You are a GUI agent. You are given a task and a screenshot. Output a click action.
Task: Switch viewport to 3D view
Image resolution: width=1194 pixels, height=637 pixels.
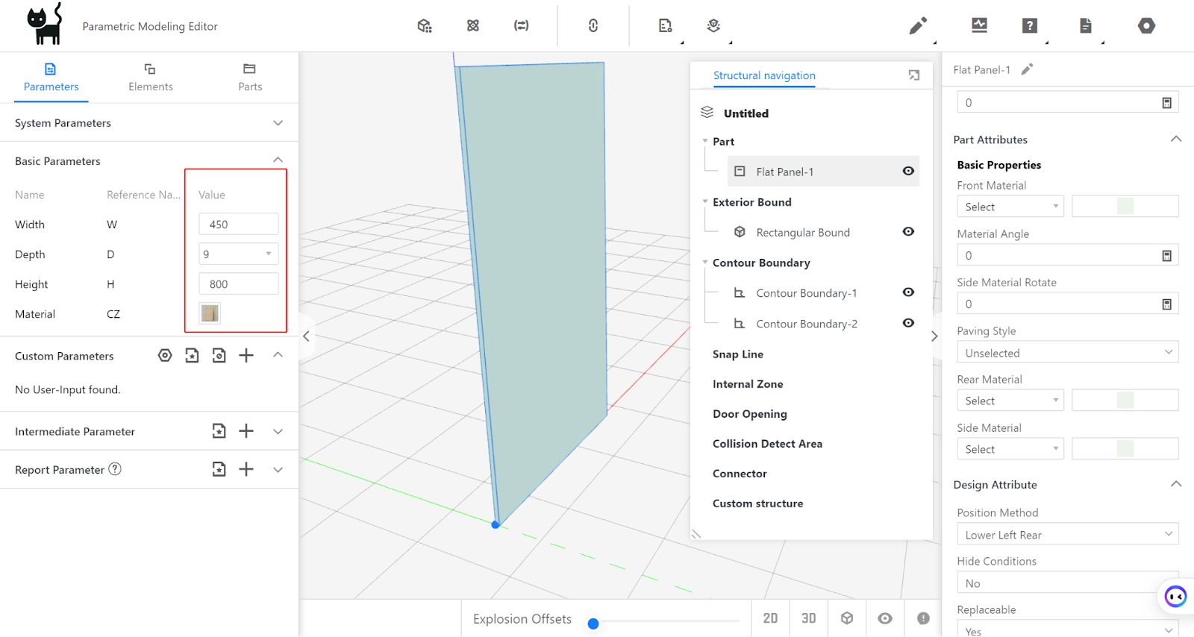pos(808,618)
